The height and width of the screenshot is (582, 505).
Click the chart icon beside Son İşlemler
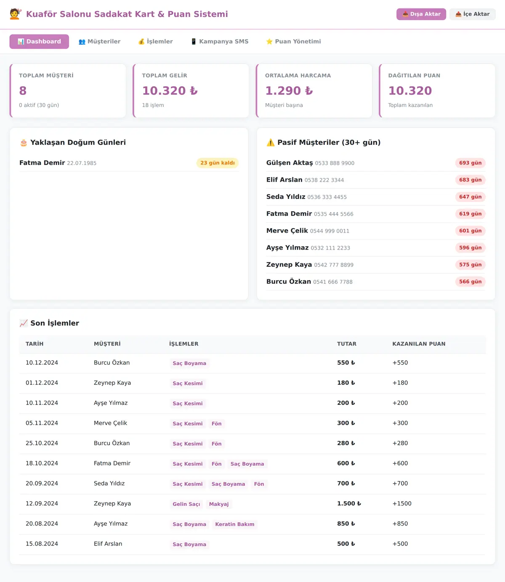(24, 323)
